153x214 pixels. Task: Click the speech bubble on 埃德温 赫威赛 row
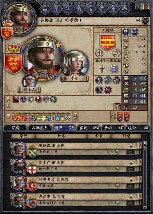pyautogui.click(x=131, y=146)
